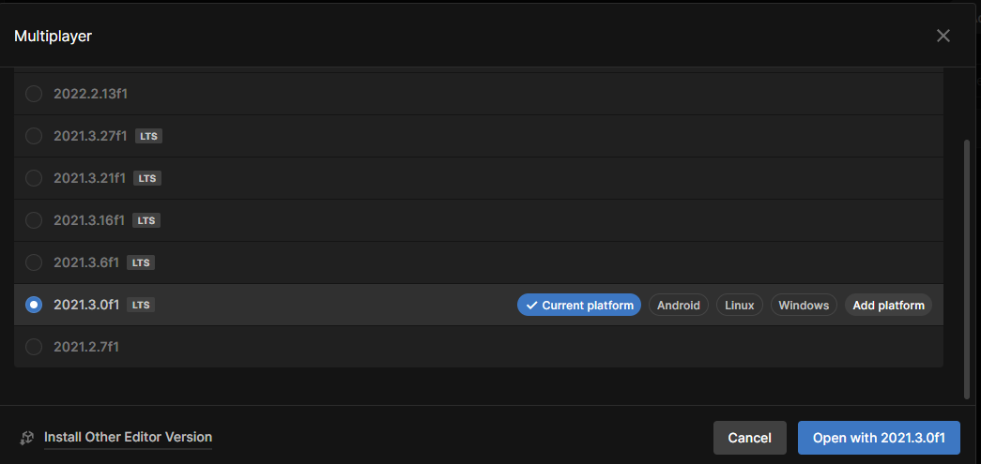Click the selected 2021.3.0f1 radio button
This screenshot has height=464, width=981.
click(x=34, y=305)
